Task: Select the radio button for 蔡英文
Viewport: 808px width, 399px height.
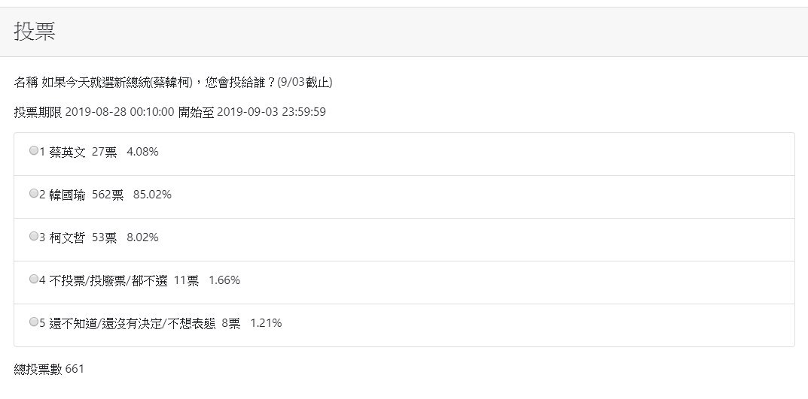Action: pyautogui.click(x=33, y=151)
